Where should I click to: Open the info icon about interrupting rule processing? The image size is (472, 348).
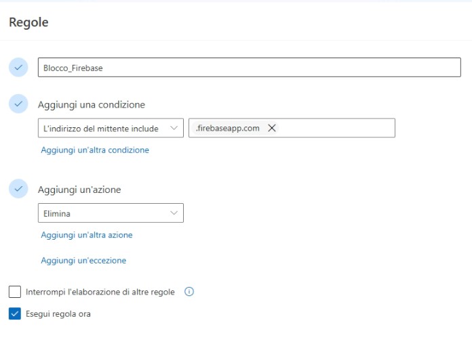click(x=189, y=292)
